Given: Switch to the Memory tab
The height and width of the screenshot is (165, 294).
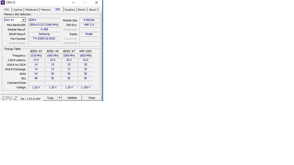Looking at the screenshot, I should tap(46, 10).
